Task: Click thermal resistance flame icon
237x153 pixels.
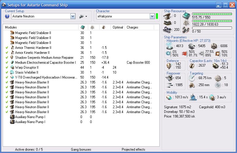Action: [x=184, y=53]
